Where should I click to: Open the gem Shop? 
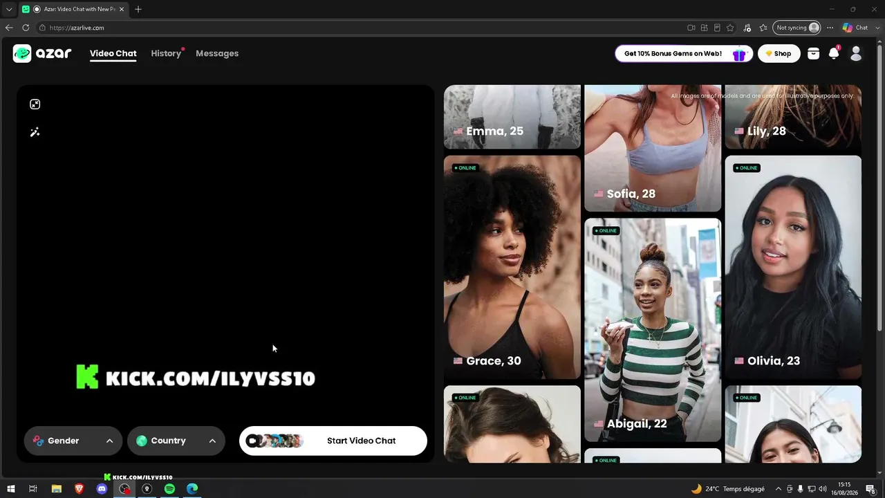coord(779,53)
